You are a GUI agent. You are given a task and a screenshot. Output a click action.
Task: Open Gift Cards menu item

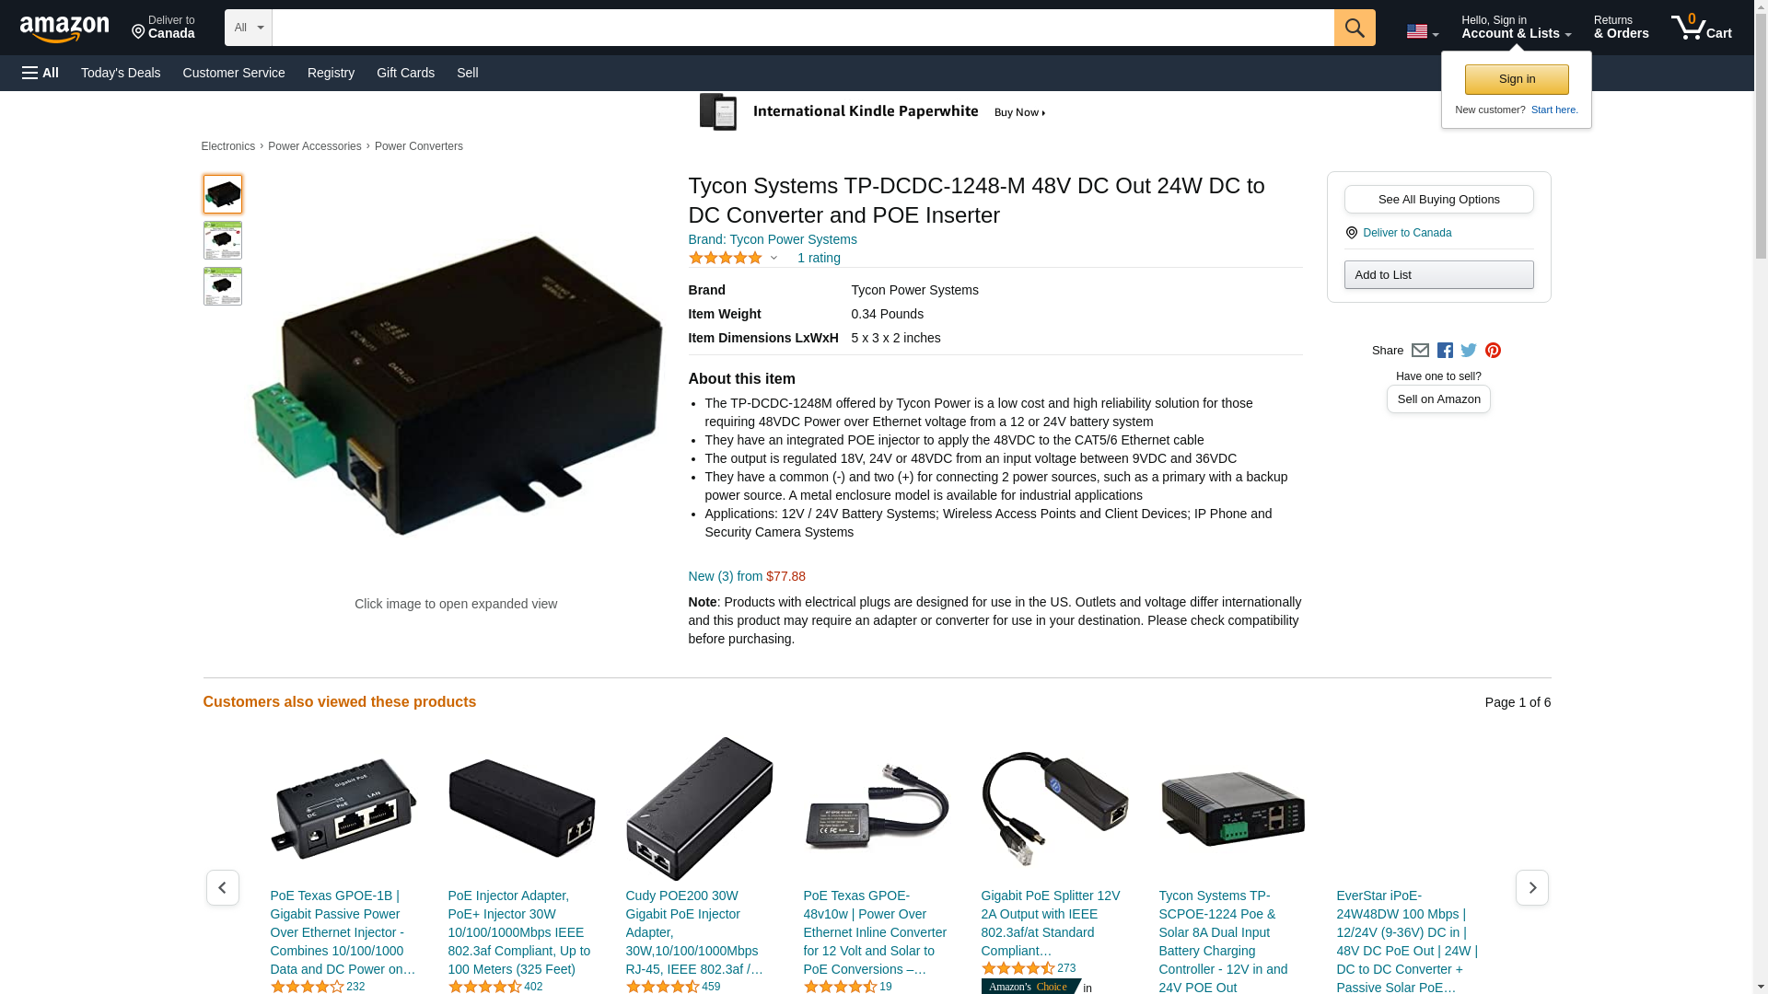coord(405,73)
